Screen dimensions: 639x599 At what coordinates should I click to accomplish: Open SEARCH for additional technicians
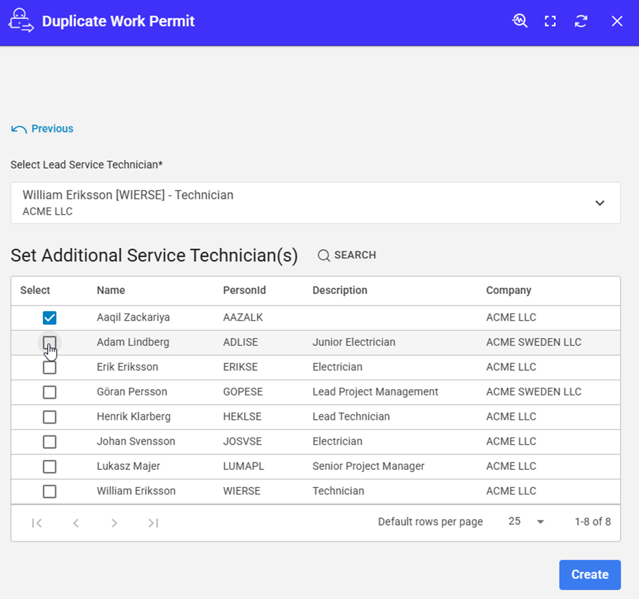tap(347, 255)
